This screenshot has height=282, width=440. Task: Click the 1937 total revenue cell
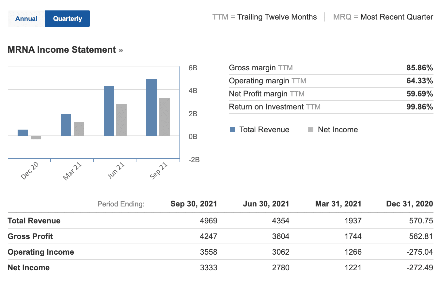click(x=353, y=221)
